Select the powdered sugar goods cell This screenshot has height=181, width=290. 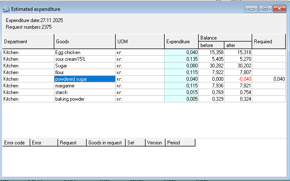pos(84,79)
